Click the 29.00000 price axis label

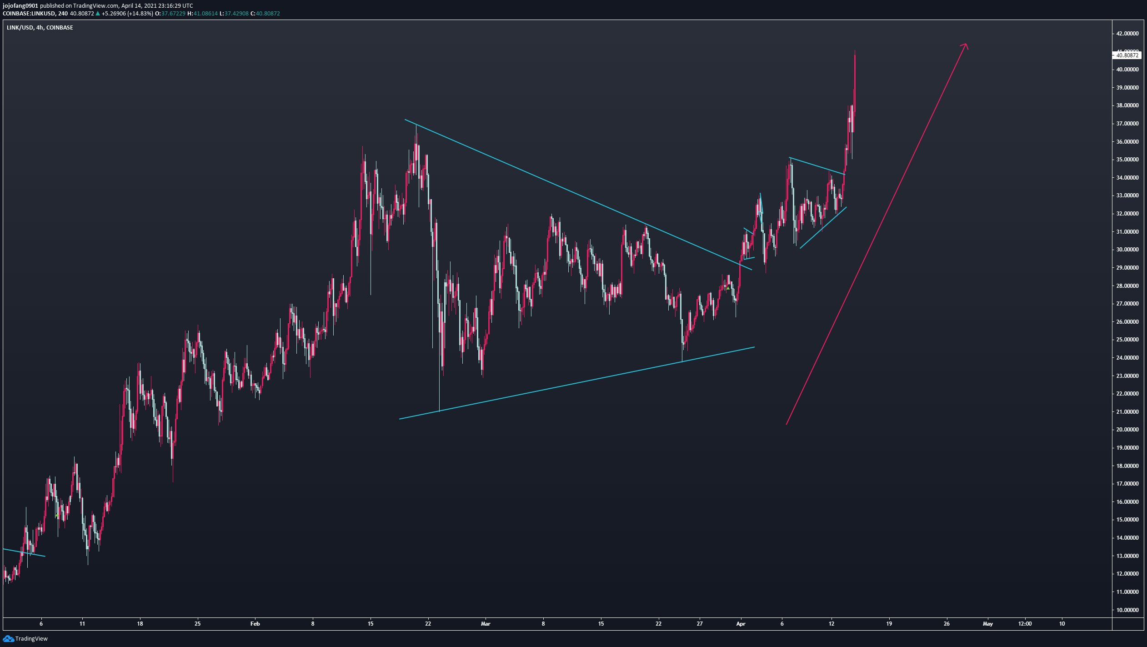[x=1127, y=268]
